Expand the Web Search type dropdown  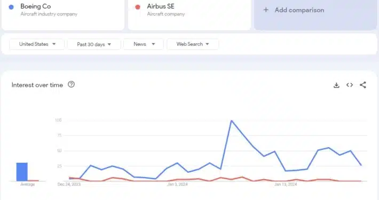[x=193, y=44]
